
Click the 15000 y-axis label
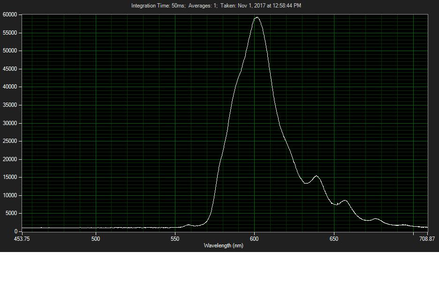click(10, 177)
